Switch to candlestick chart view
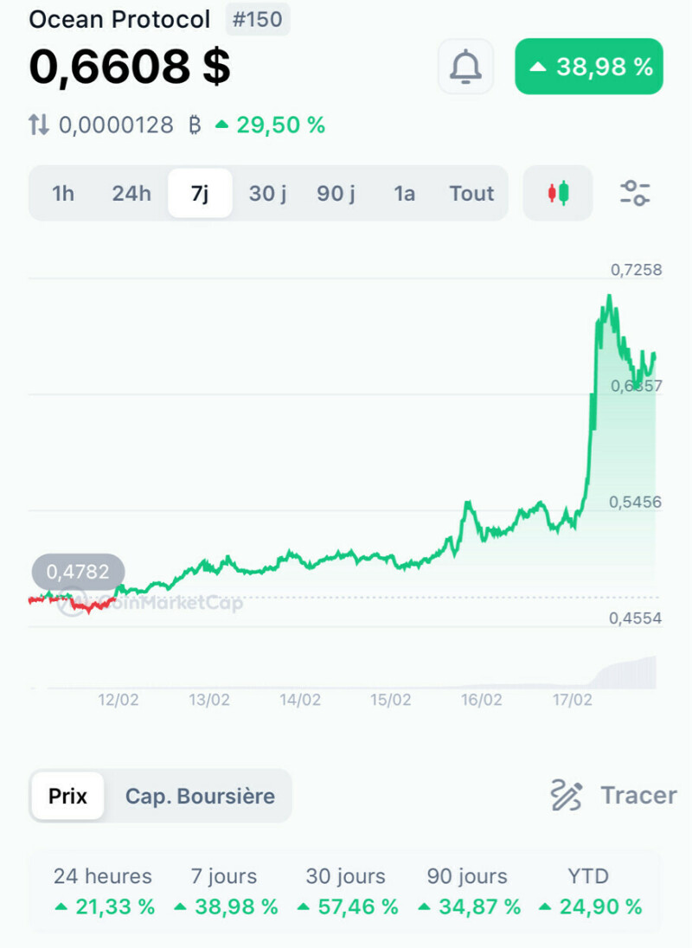The height and width of the screenshot is (948, 692). click(558, 193)
